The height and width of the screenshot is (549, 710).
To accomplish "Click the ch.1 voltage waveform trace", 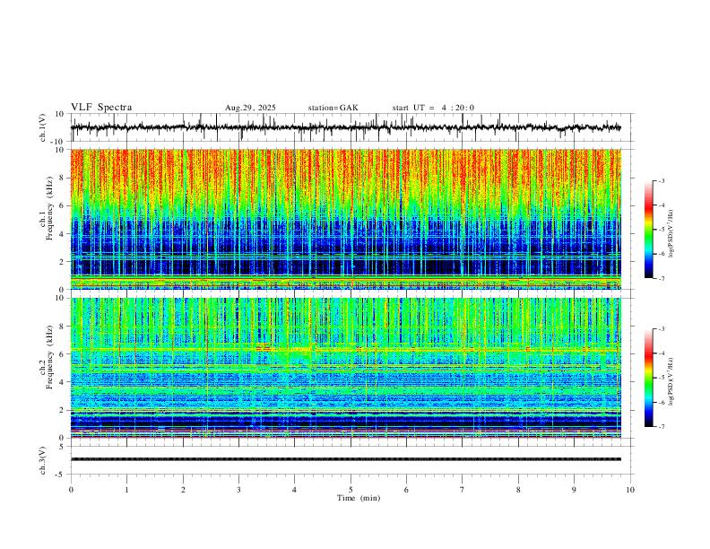I will [x=345, y=127].
